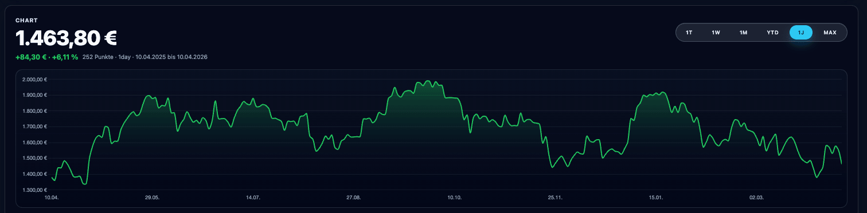Screen dimensions: 867x213
Task: Click the 1.700,00 € axis label
Action: coord(35,127)
